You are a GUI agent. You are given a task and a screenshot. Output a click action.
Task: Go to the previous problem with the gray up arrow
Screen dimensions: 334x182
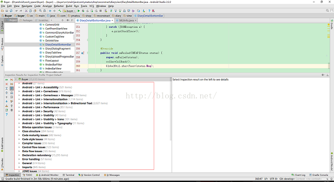(x=7, y=97)
